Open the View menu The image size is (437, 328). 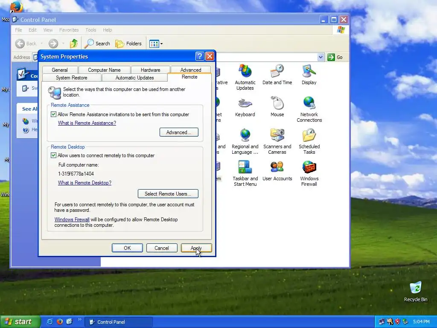tap(48, 30)
